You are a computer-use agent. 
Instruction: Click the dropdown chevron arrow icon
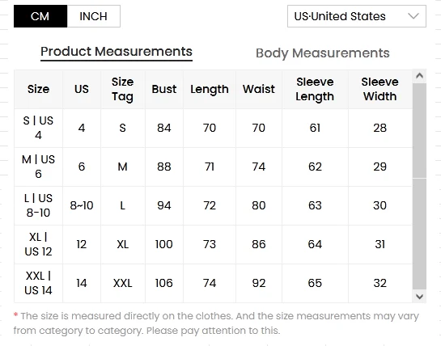(x=413, y=16)
